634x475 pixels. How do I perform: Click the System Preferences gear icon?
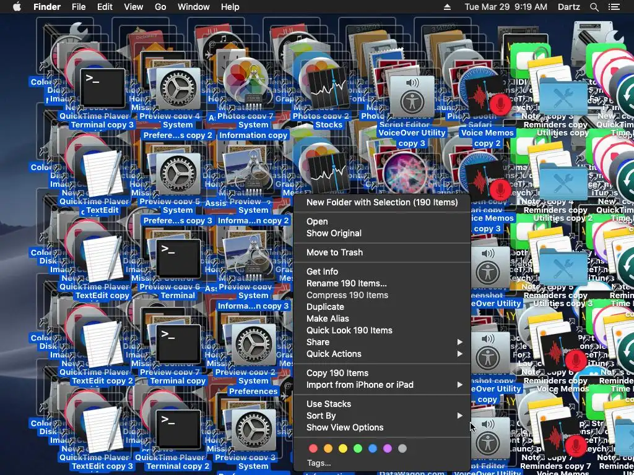253,345
